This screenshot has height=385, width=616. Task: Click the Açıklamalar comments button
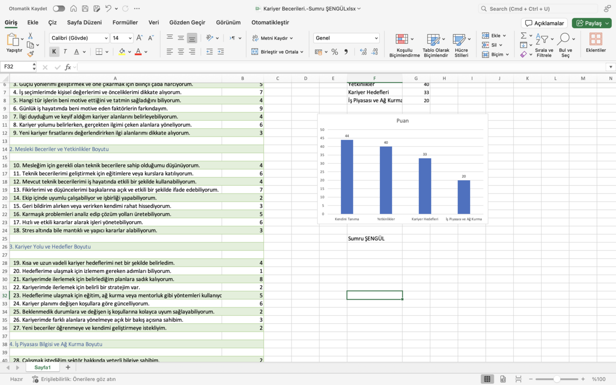pos(545,23)
